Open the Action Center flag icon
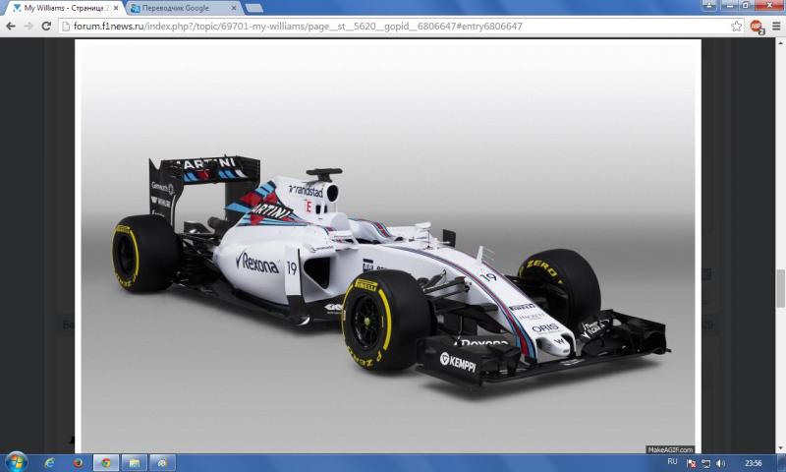 click(x=691, y=463)
